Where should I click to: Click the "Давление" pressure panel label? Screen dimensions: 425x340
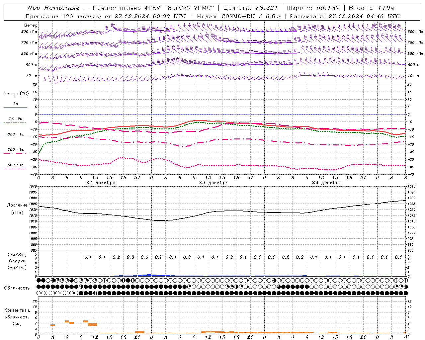pyautogui.click(x=17, y=205)
